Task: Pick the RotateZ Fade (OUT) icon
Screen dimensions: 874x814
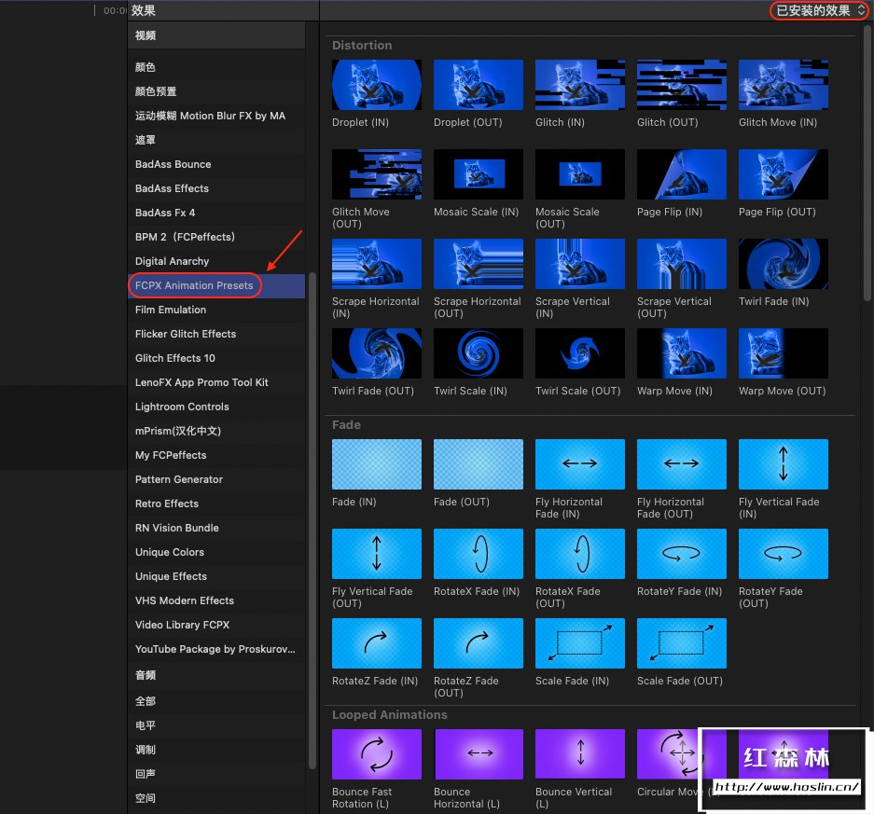Action: coord(479,643)
